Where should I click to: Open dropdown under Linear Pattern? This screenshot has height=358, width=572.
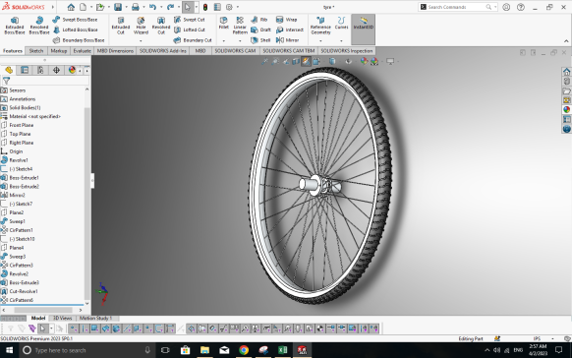click(240, 40)
